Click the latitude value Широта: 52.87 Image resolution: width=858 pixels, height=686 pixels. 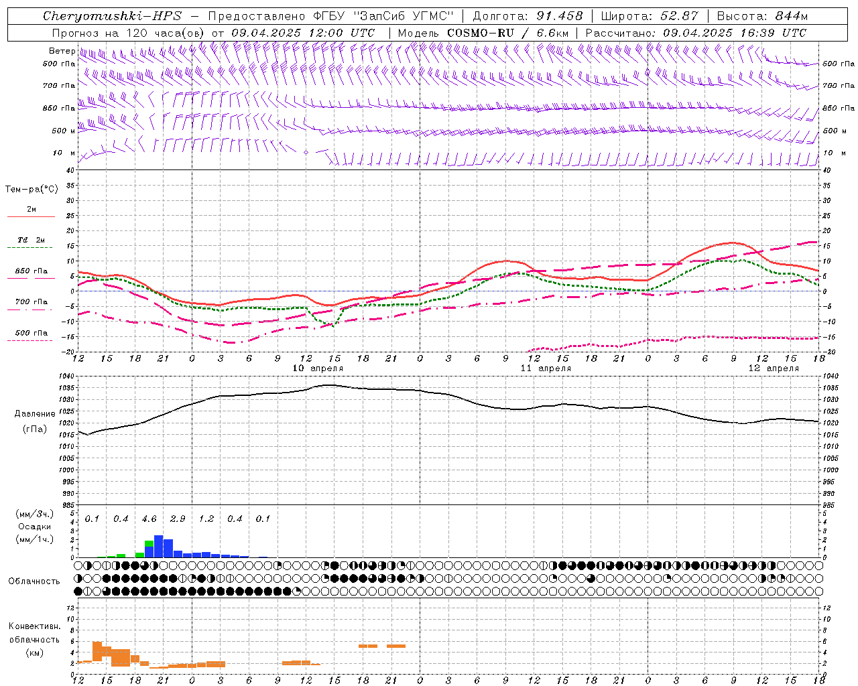[650, 16]
